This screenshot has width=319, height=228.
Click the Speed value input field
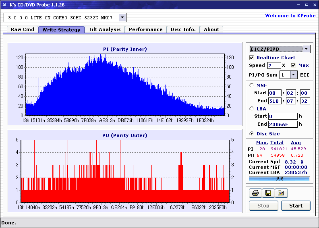[274, 65]
